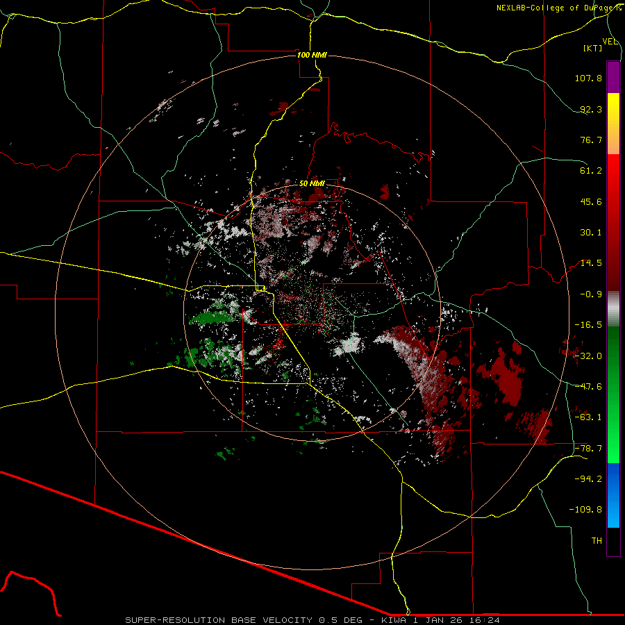Click the 107.8 velocity scale value
Screen dimensions: 625x625
click(x=588, y=78)
